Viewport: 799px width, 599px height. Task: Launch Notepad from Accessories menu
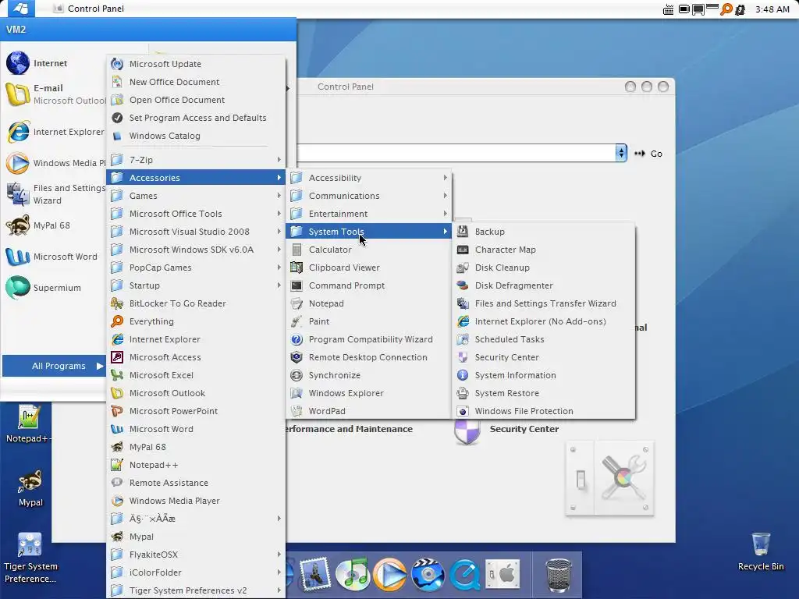coord(368,303)
